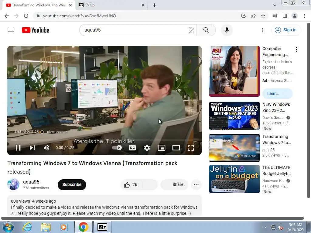The image size is (311, 233).
Task: Go back to previous page
Action: (x=7, y=16)
